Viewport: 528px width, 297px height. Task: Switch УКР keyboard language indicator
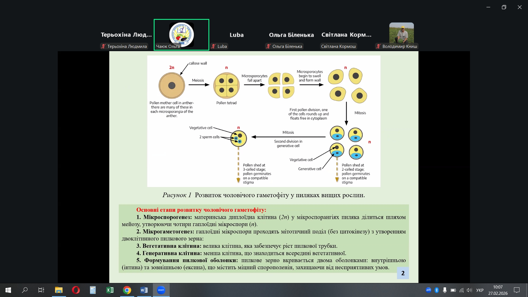click(x=480, y=290)
